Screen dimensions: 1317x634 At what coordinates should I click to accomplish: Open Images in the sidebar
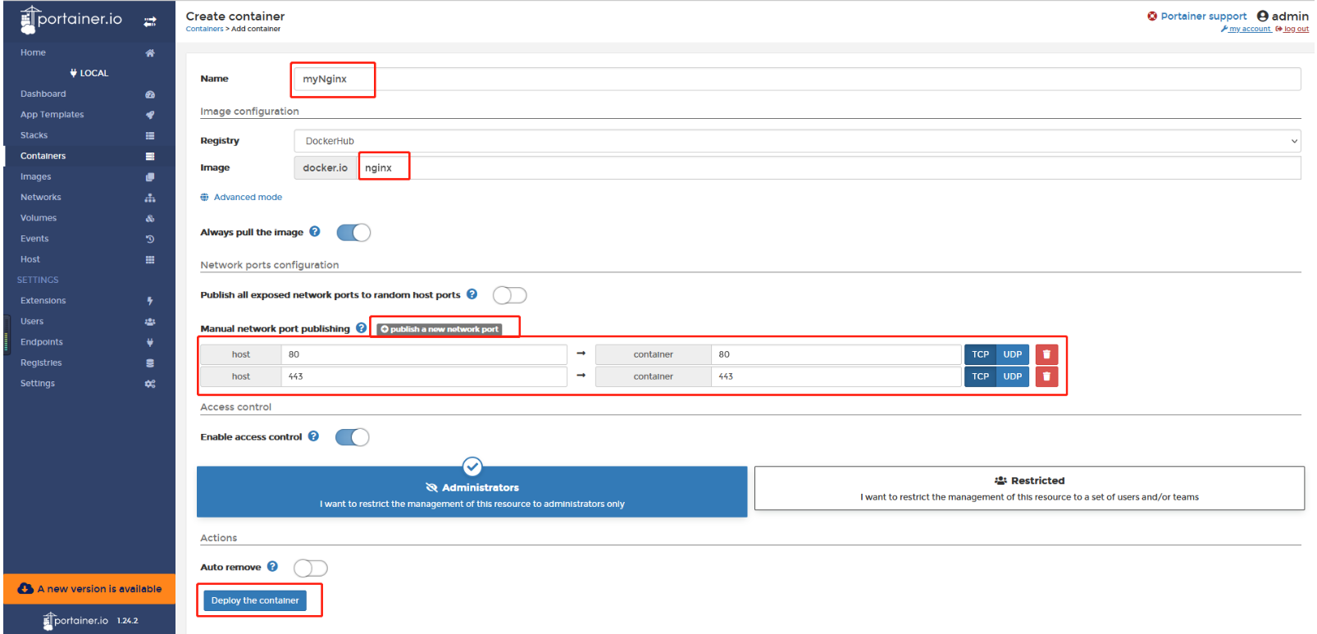tap(36, 176)
